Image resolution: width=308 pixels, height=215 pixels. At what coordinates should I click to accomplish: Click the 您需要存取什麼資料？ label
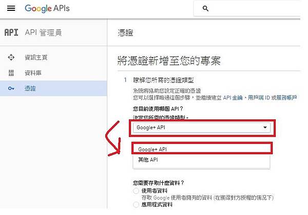tap(158, 183)
